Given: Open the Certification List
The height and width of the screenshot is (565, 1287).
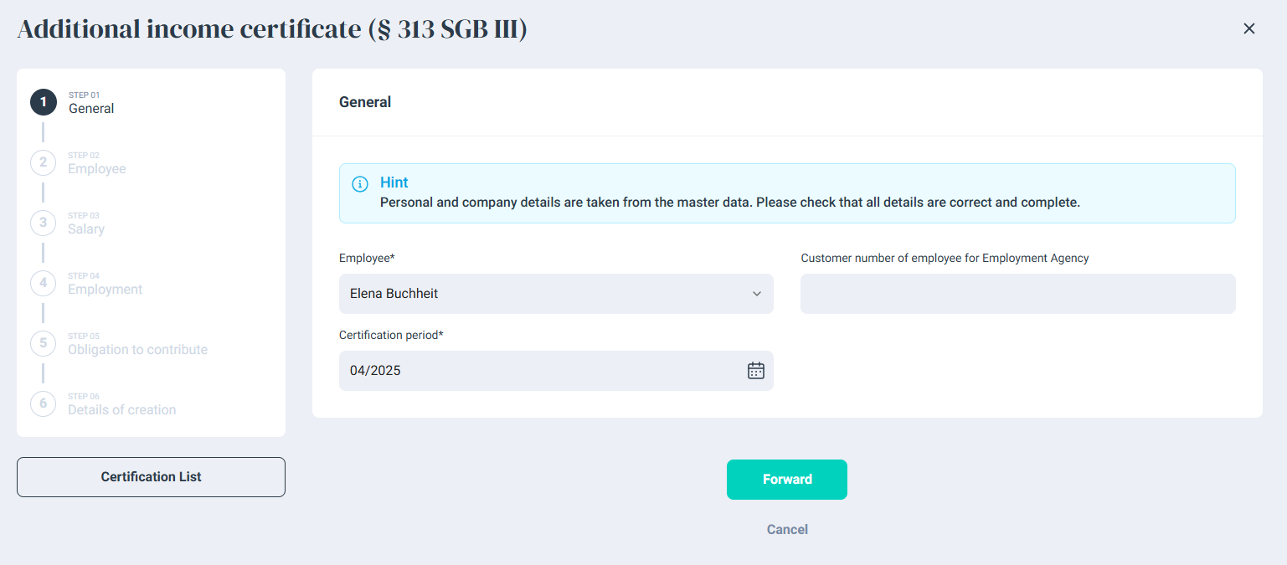Looking at the screenshot, I should (151, 477).
